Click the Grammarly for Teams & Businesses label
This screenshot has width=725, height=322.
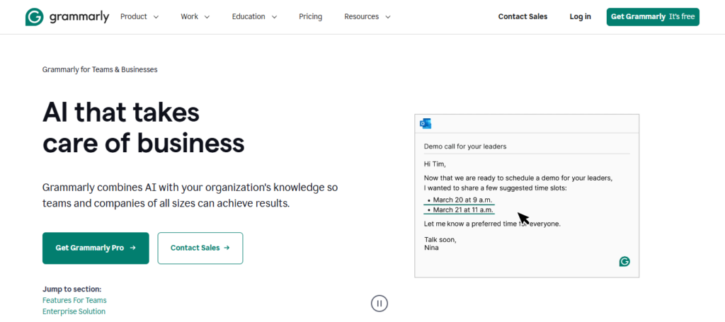(x=100, y=70)
